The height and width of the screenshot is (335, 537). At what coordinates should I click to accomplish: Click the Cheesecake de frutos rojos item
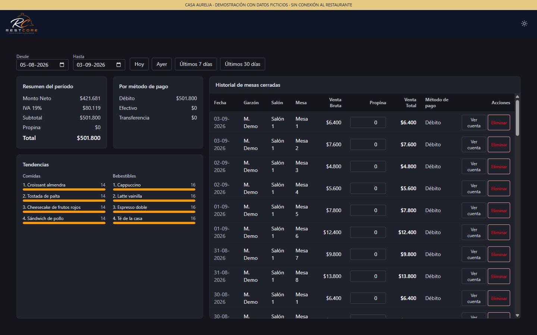click(x=52, y=207)
